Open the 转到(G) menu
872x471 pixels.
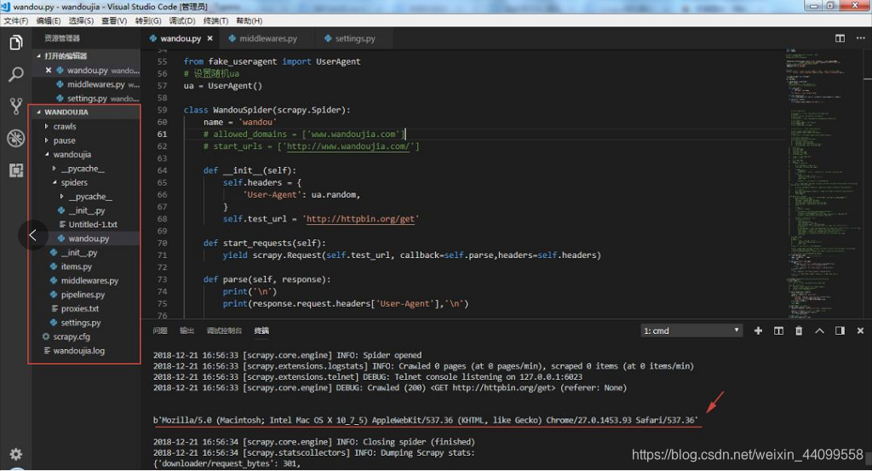click(x=148, y=20)
